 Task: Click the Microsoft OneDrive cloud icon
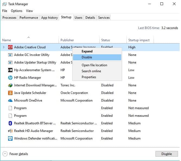tap(10, 100)
